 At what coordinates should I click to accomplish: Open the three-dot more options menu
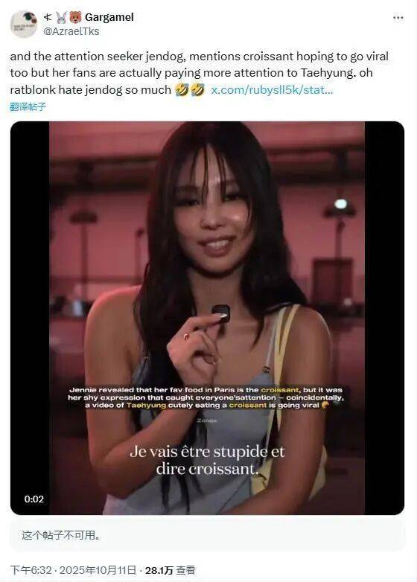tap(398, 17)
